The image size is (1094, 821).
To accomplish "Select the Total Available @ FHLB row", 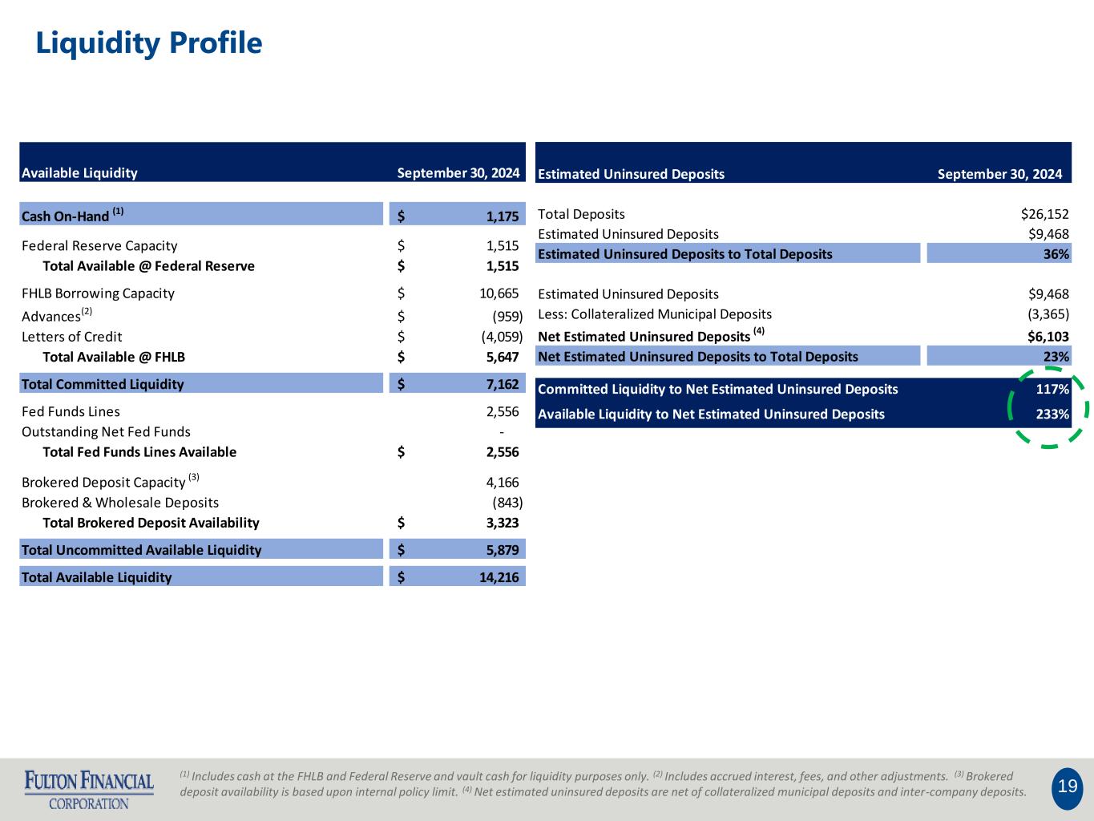I will coord(114,357).
